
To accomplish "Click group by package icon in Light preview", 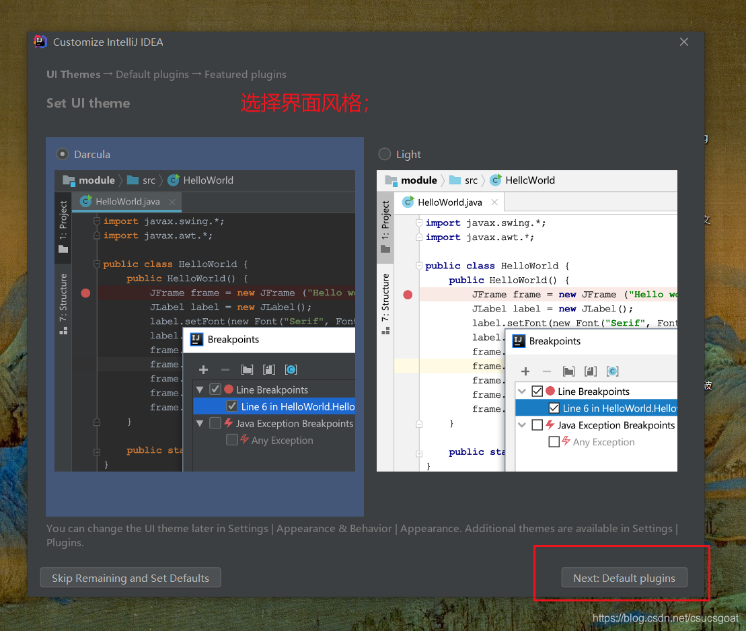I will 569,371.
